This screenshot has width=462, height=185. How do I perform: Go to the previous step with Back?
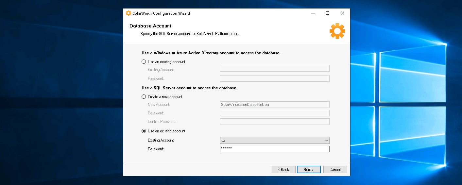coord(283,170)
